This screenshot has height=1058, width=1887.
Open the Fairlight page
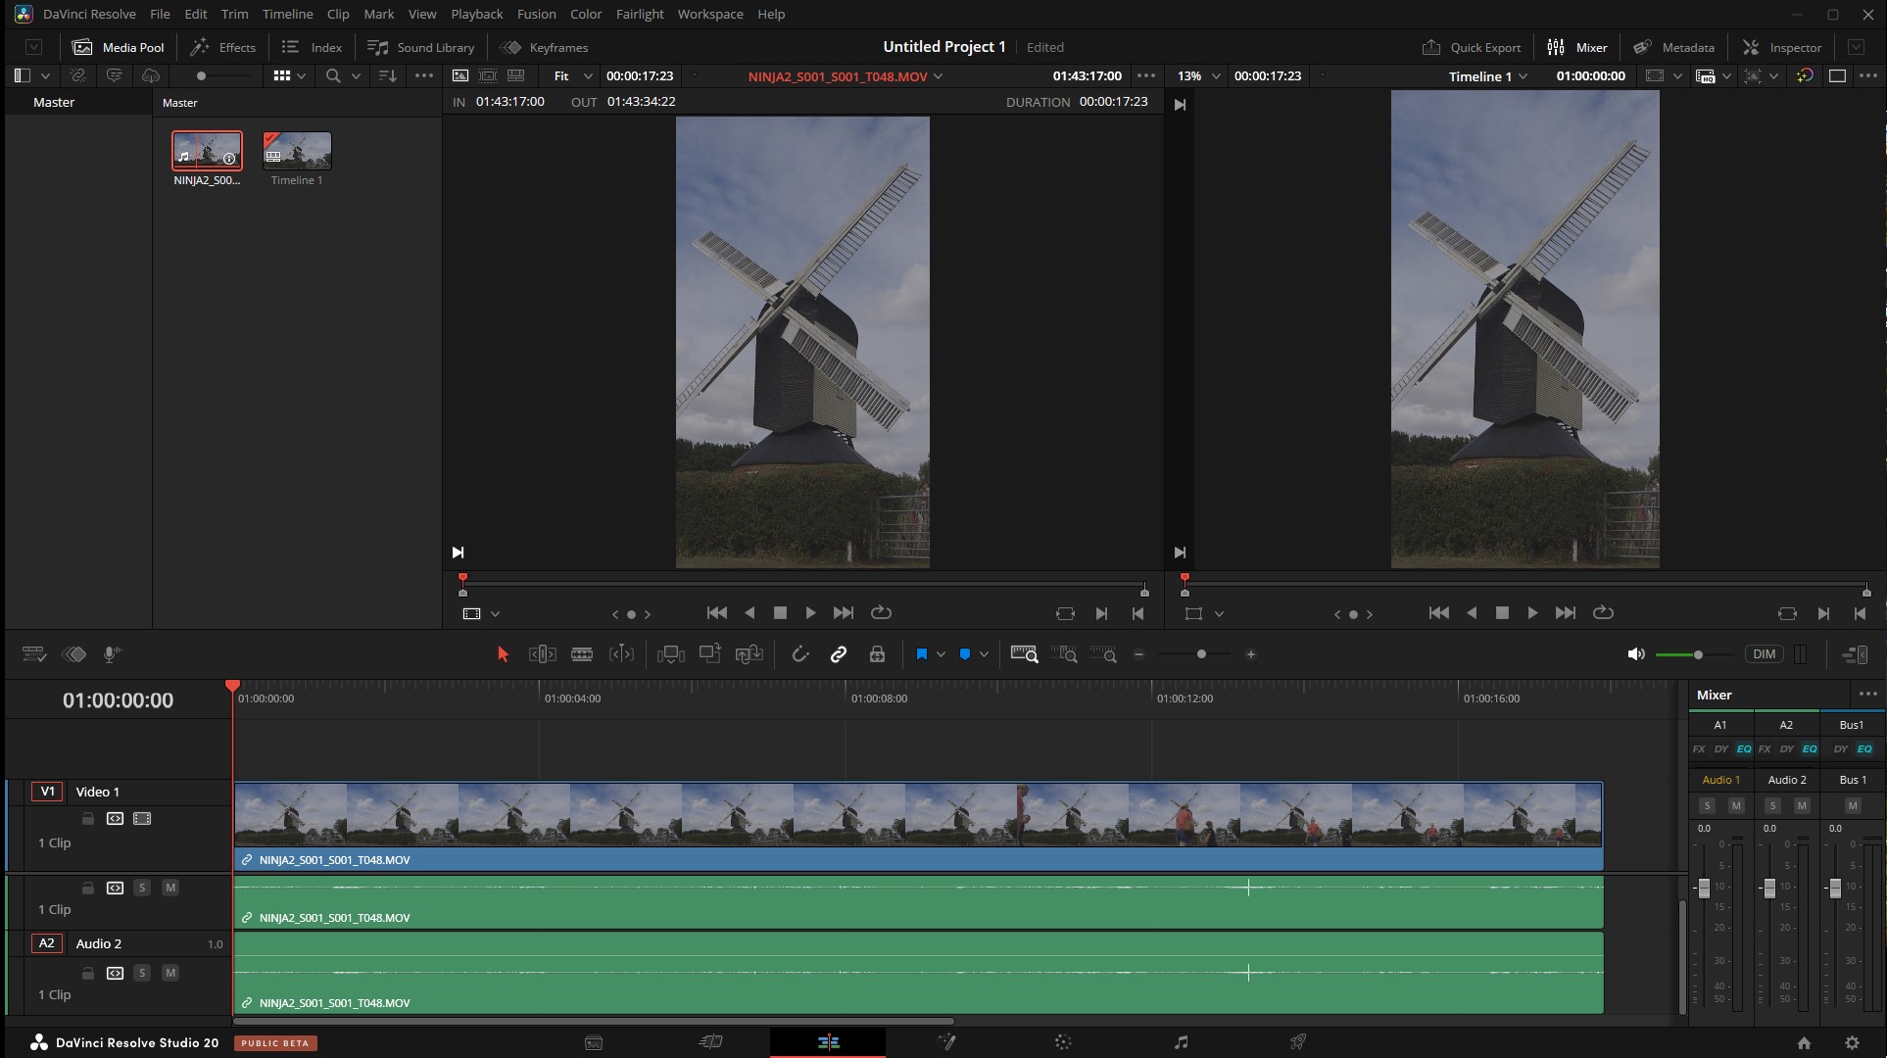coord(1181,1042)
